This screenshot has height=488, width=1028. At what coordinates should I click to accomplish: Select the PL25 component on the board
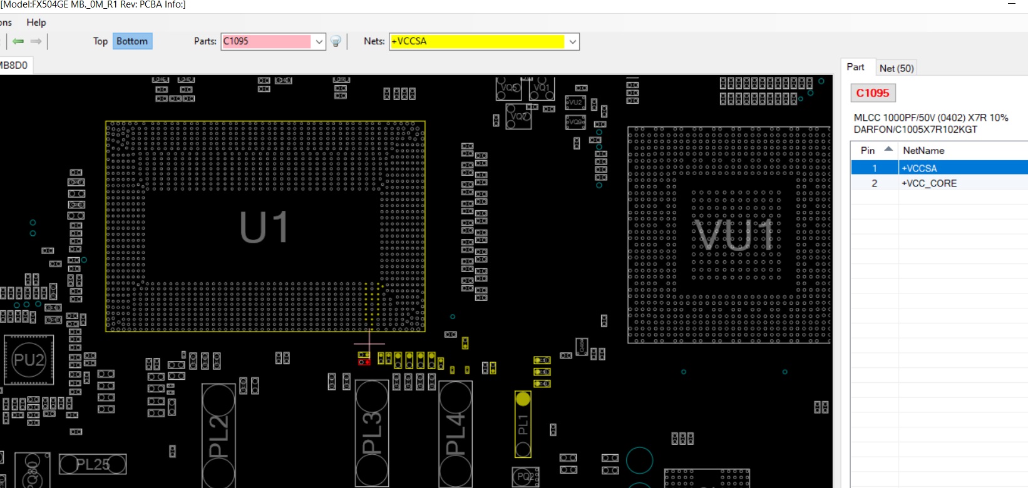(93, 464)
